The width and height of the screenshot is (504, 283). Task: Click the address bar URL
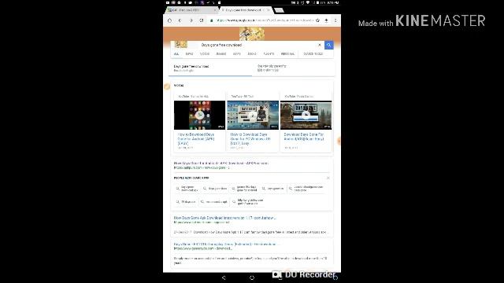pos(265,20)
